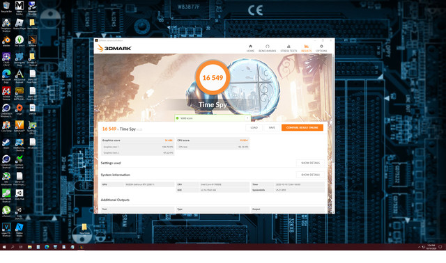Click the taskbar search icon
Viewport: 446px width, 263px height.
(x=13, y=247)
